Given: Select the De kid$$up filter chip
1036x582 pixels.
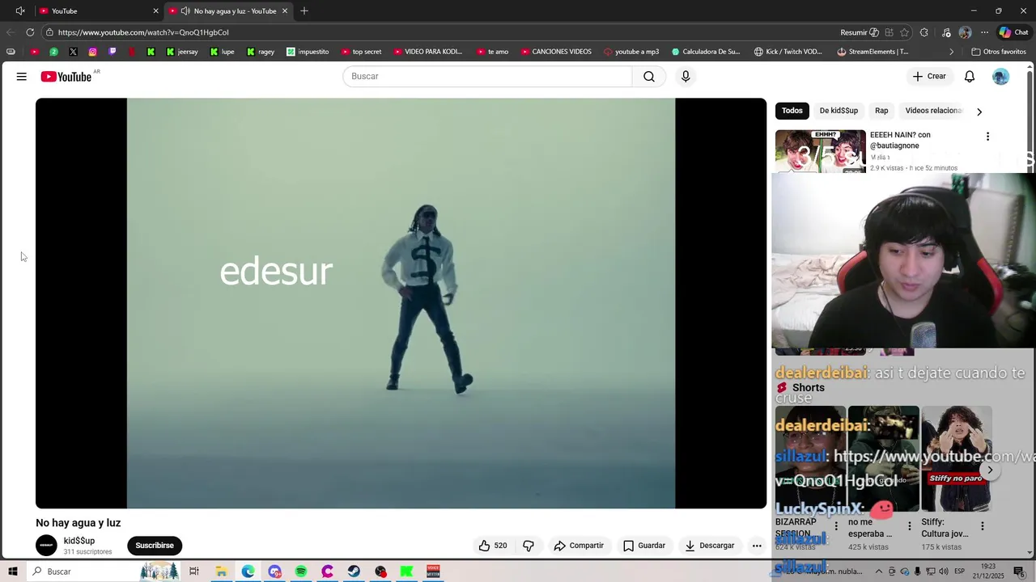Looking at the screenshot, I should (839, 111).
